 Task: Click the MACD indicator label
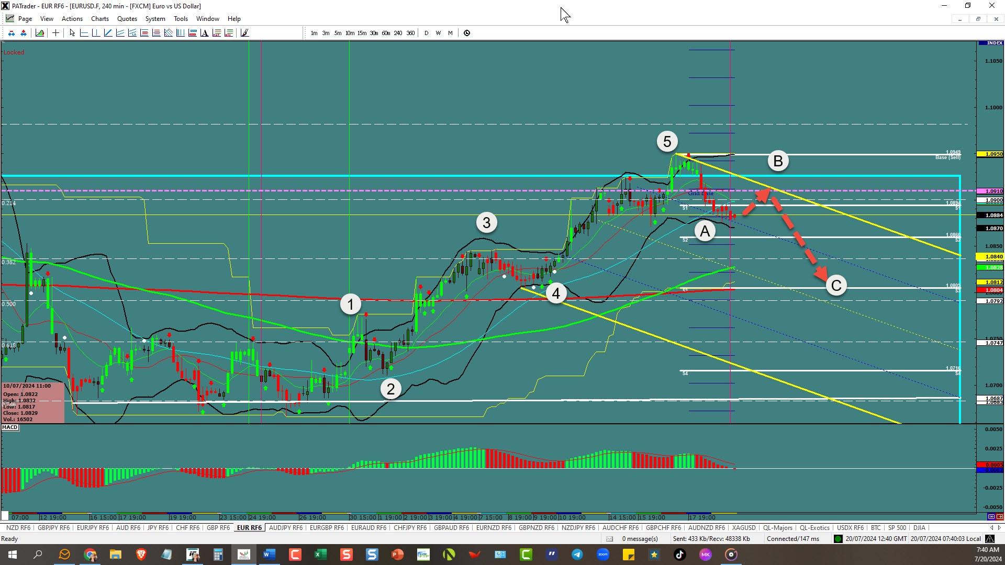[x=10, y=427]
